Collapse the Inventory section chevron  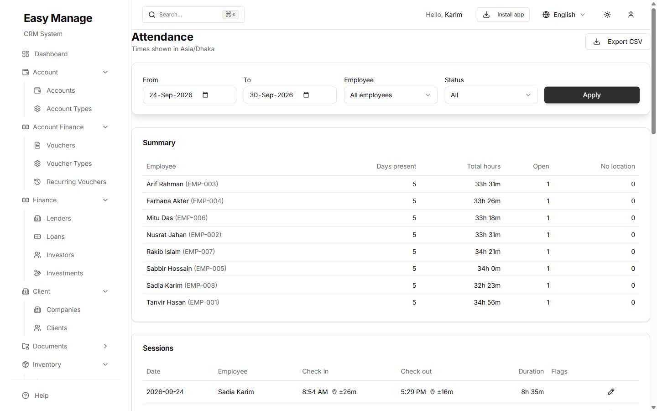105,364
